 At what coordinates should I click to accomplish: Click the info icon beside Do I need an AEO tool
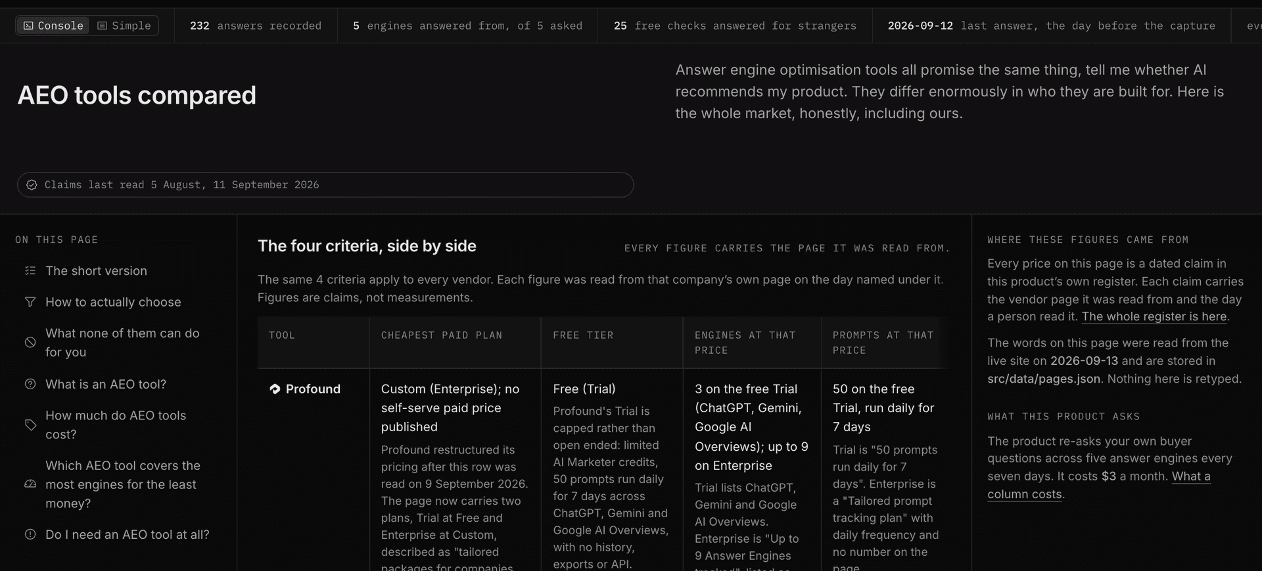[30, 534]
